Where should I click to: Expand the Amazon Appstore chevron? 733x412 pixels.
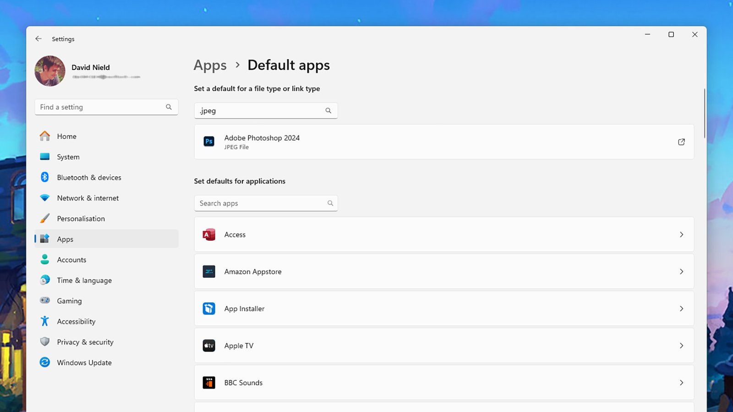[681, 271]
